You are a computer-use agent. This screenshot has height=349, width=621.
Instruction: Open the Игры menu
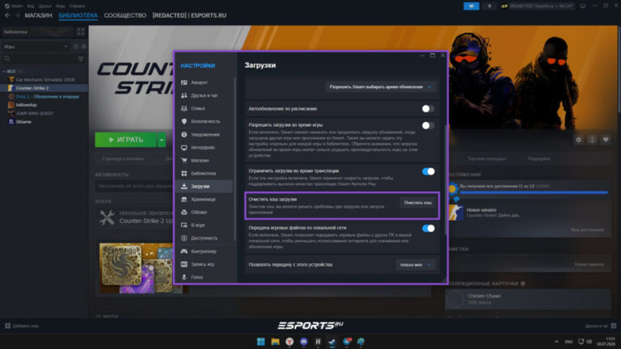[x=60, y=6]
